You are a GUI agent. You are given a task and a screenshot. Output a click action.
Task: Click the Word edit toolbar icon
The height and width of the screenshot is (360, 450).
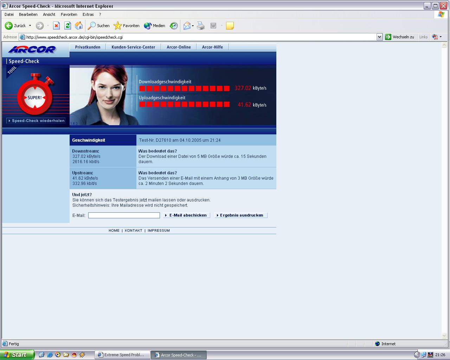click(x=213, y=26)
